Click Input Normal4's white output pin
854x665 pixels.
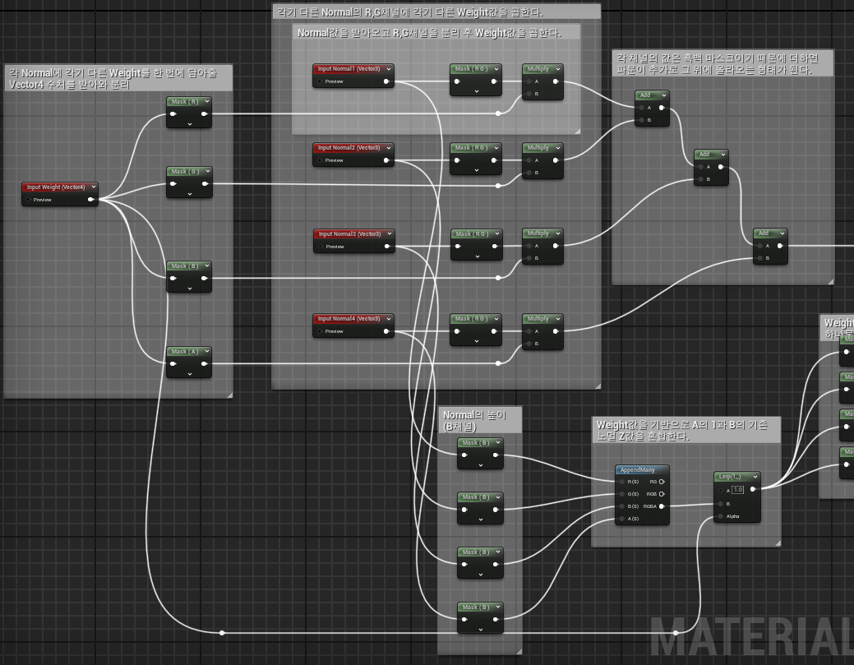pos(386,331)
